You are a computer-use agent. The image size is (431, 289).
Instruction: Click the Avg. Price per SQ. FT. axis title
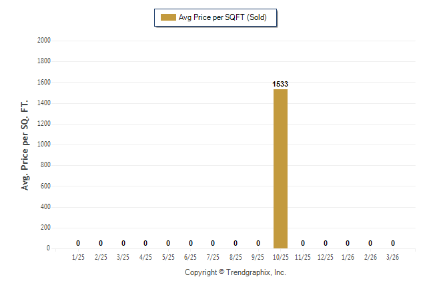point(25,145)
